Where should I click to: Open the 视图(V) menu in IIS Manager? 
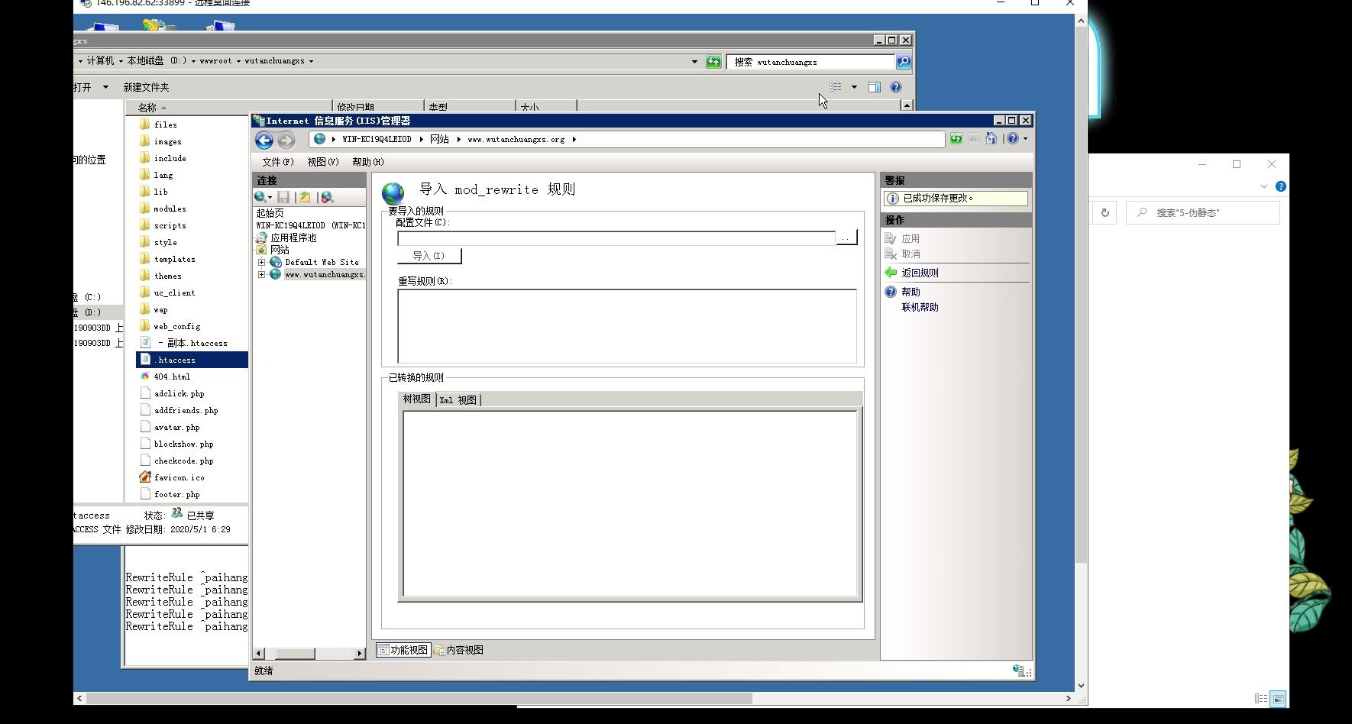click(x=323, y=162)
